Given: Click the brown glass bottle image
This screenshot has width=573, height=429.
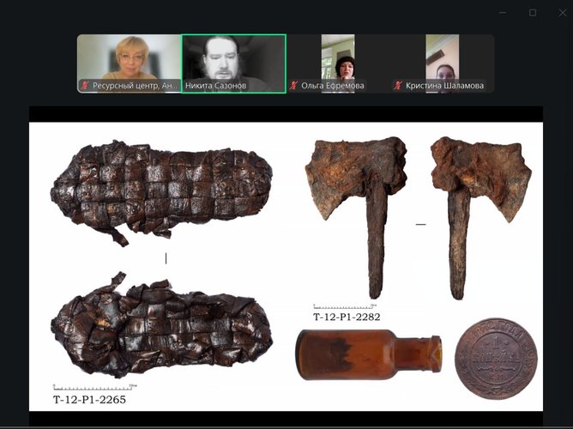Looking at the screenshot, I should (369, 355).
